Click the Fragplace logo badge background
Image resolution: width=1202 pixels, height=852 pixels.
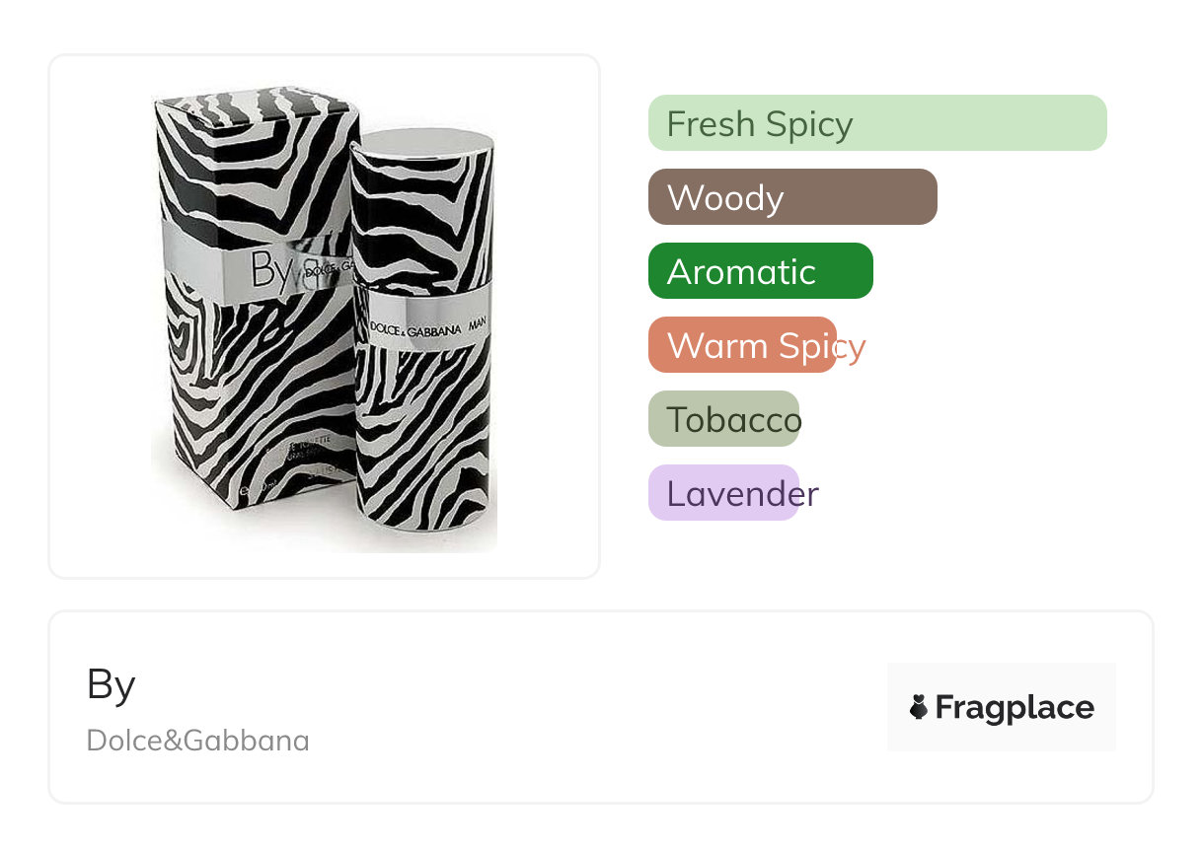1002,707
